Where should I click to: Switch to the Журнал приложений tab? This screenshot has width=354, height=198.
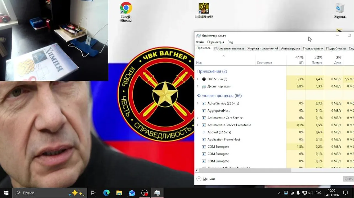(x=263, y=48)
